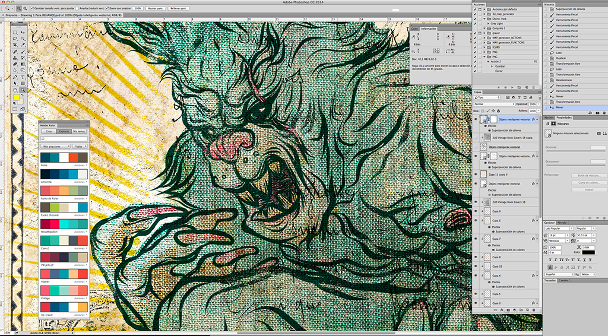Toggle 'Zoom con arrastre' checkbox
Screen dimensions: 608x336
click(x=107, y=8)
